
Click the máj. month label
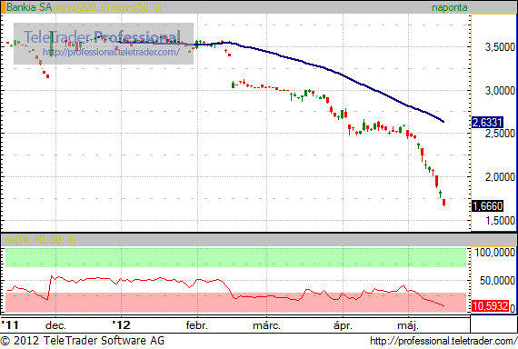pos(408,325)
